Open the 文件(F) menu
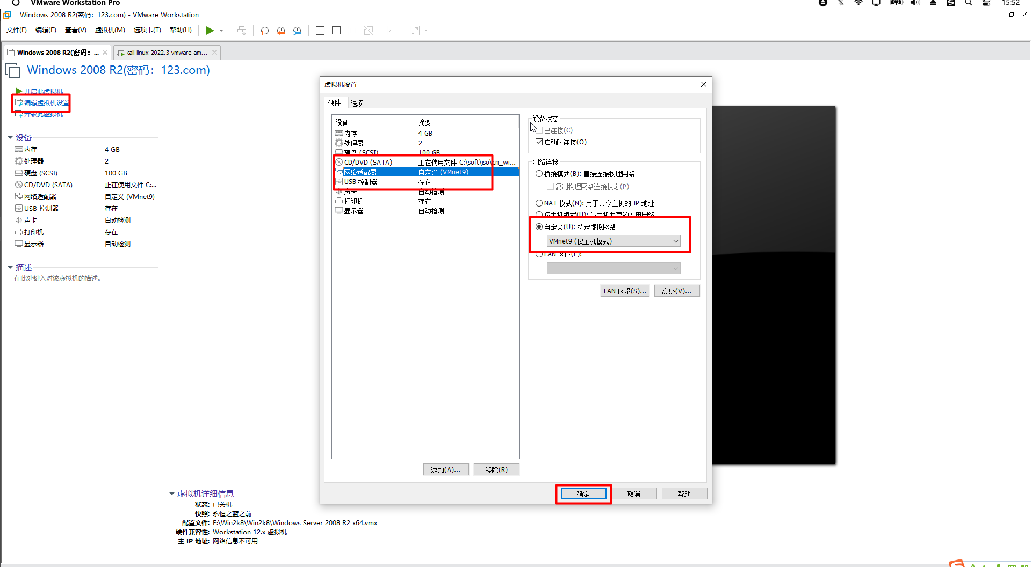This screenshot has width=1032, height=567. pos(17,30)
